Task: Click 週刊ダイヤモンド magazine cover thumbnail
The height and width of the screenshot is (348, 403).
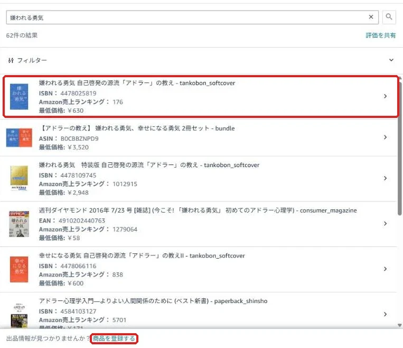Action: tap(19, 224)
